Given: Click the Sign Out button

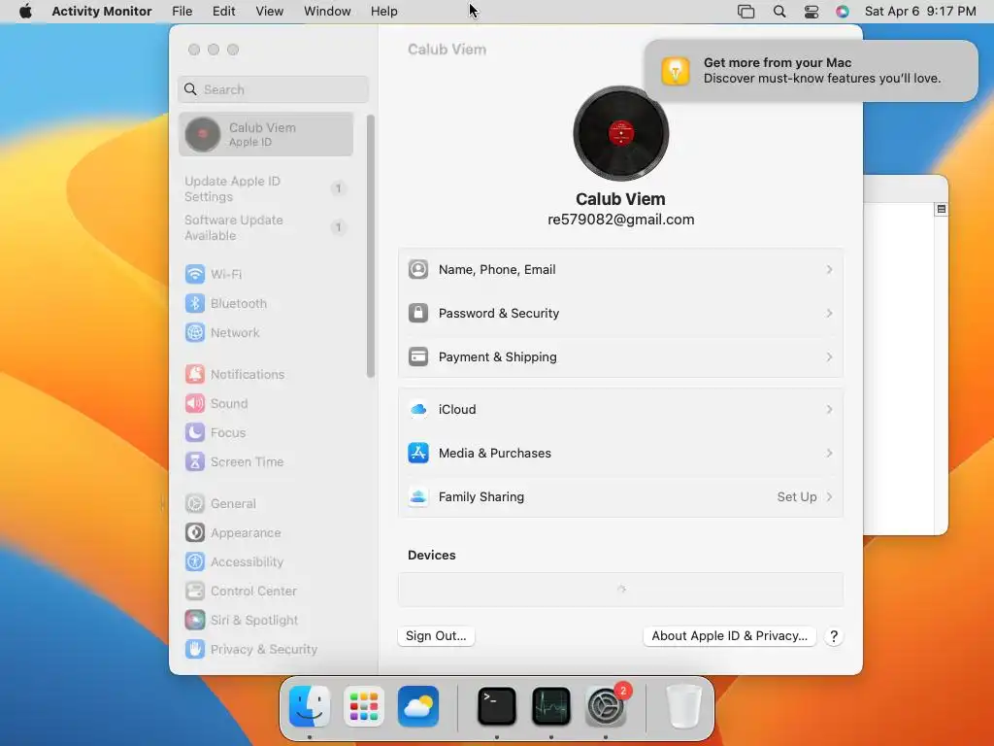Looking at the screenshot, I should point(436,635).
